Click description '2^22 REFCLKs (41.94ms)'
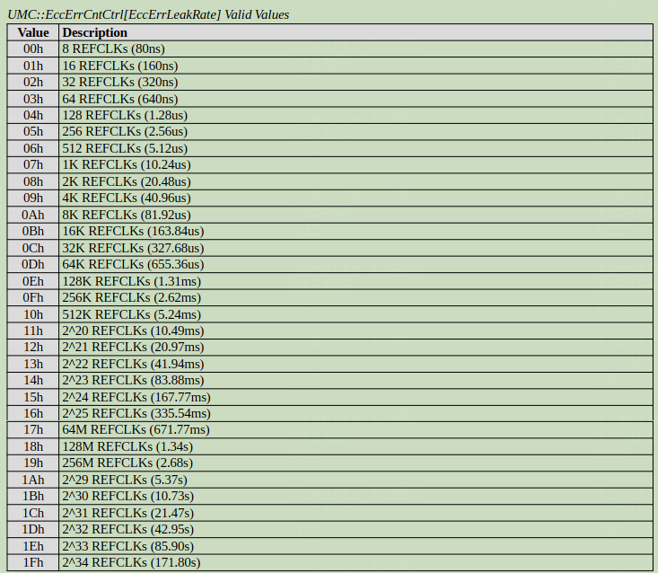 (134, 364)
